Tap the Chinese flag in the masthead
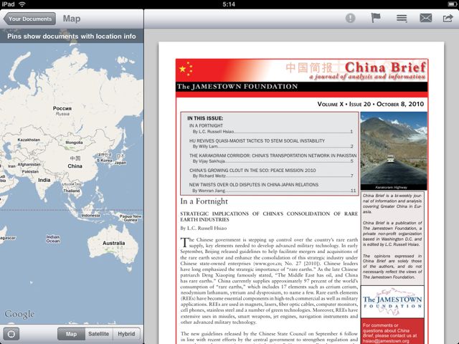 point(186,70)
